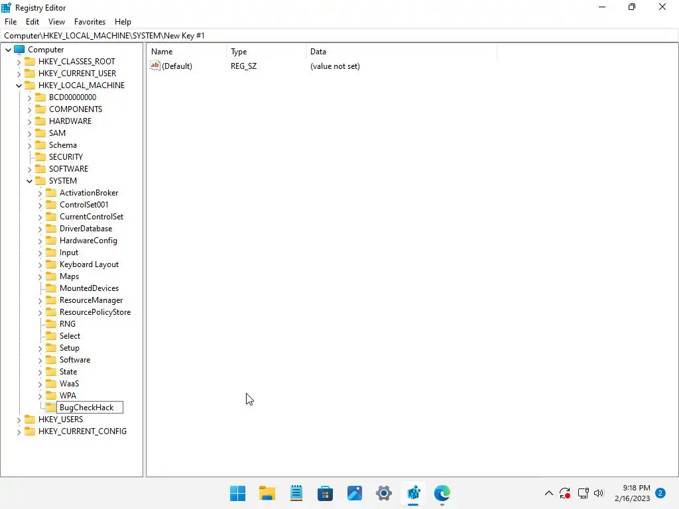The width and height of the screenshot is (679, 509).
Task: Click the SECURITY folder icon
Action: [40, 156]
